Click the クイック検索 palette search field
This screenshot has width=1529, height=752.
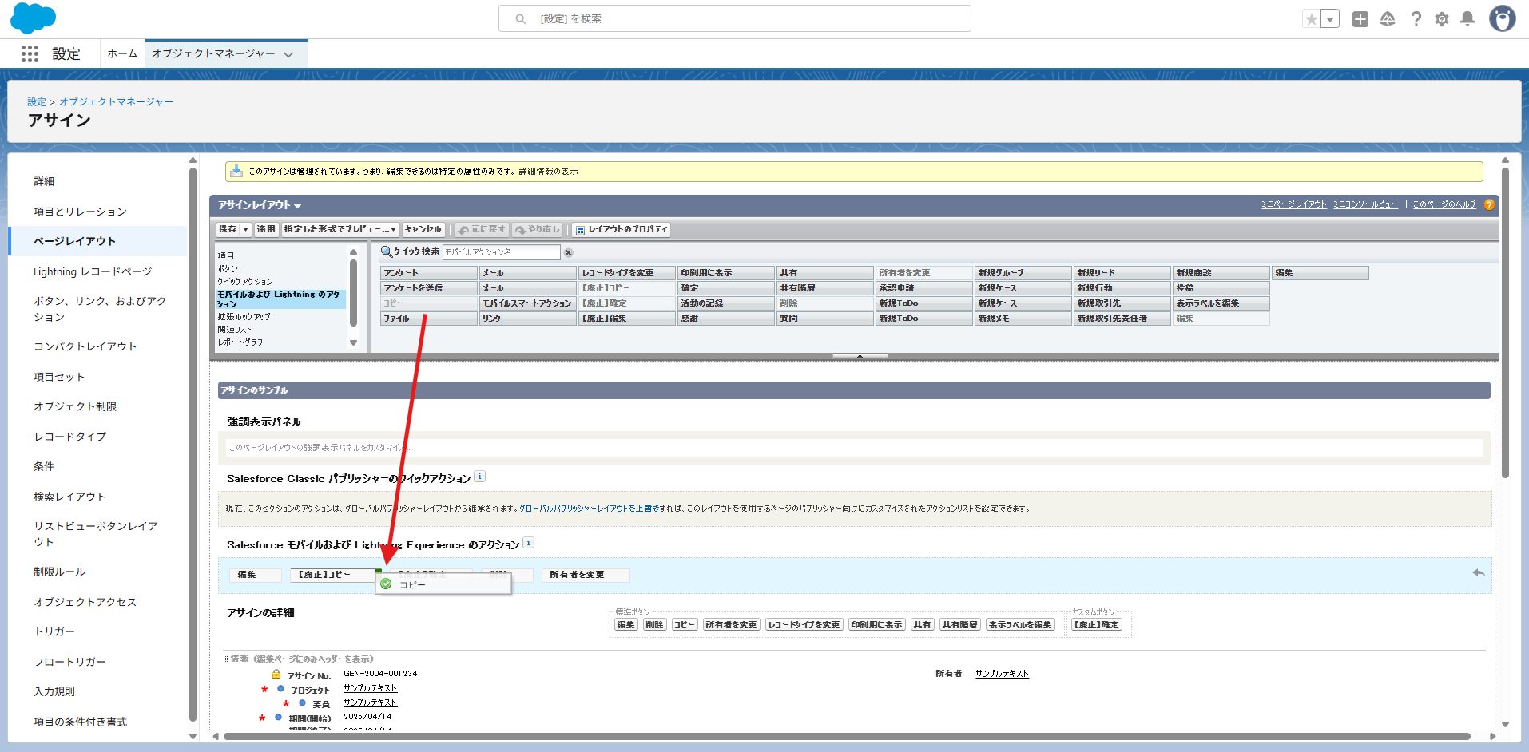pyautogui.click(x=502, y=252)
